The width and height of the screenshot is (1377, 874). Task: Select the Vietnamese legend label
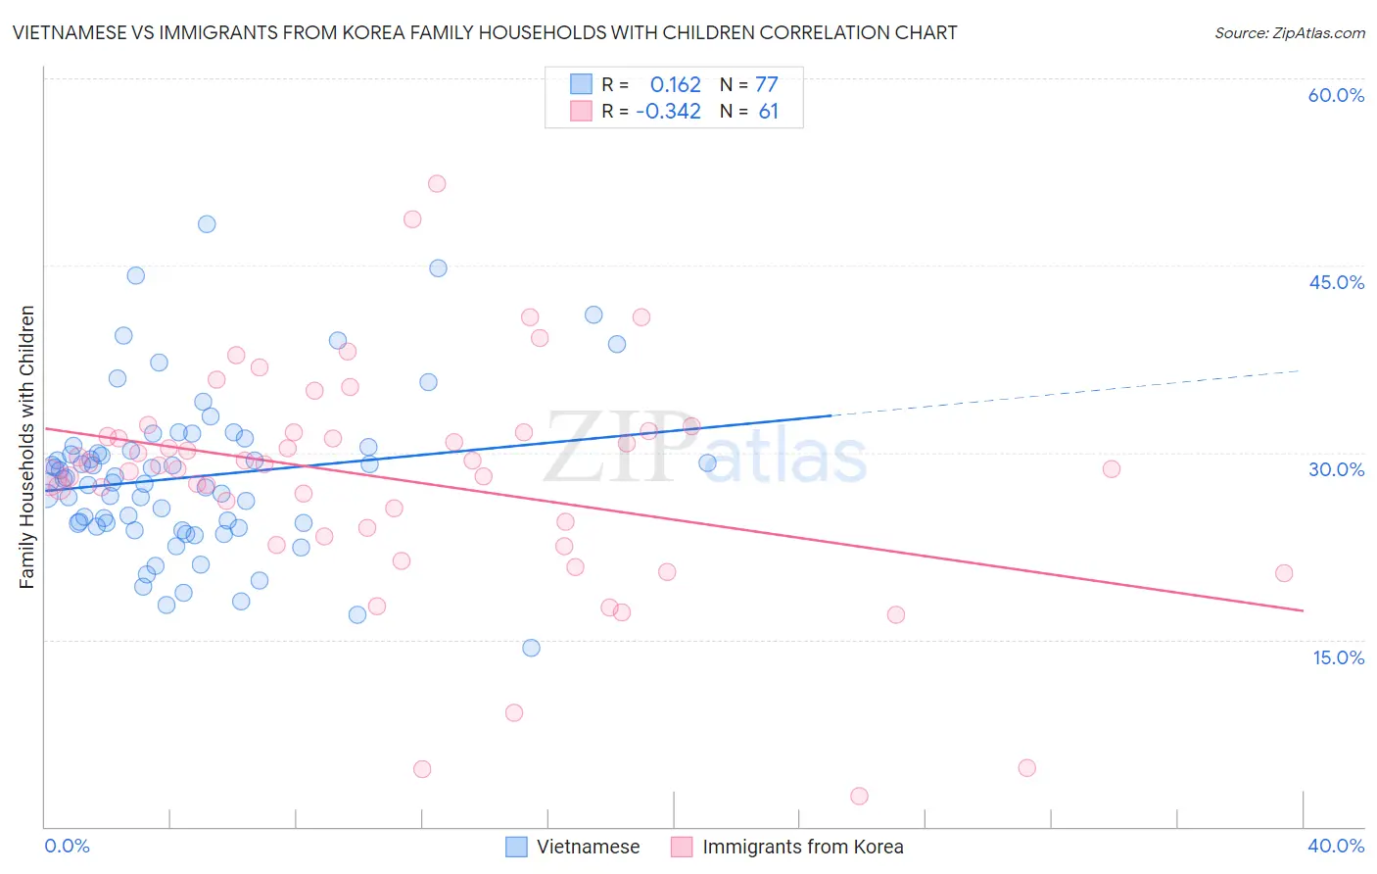(x=588, y=847)
